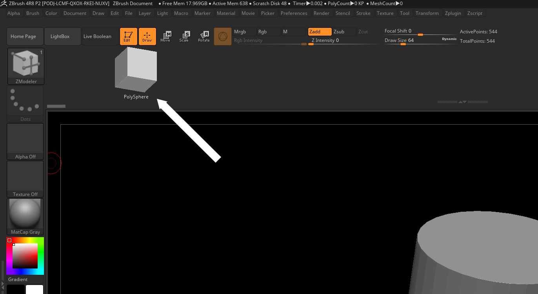Open the Zplugin menu
538x294 pixels.
[453, 13]
